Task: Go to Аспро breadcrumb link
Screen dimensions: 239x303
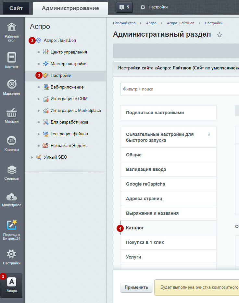Action: (151, 23)
